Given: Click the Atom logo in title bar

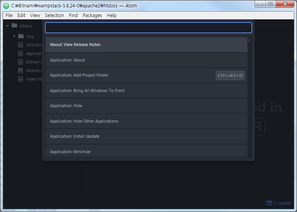Looking at the screenshot, I should tap(6, 6).
